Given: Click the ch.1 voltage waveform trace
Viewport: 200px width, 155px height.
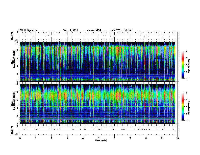Looking at the screenshot, I should tap(97, 36).
